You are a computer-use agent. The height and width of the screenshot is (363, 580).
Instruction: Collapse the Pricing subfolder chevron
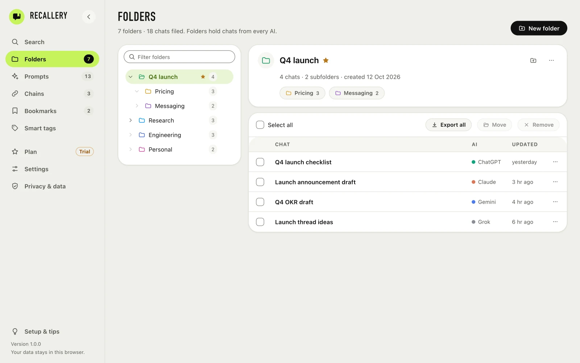(x=137, y=91)
